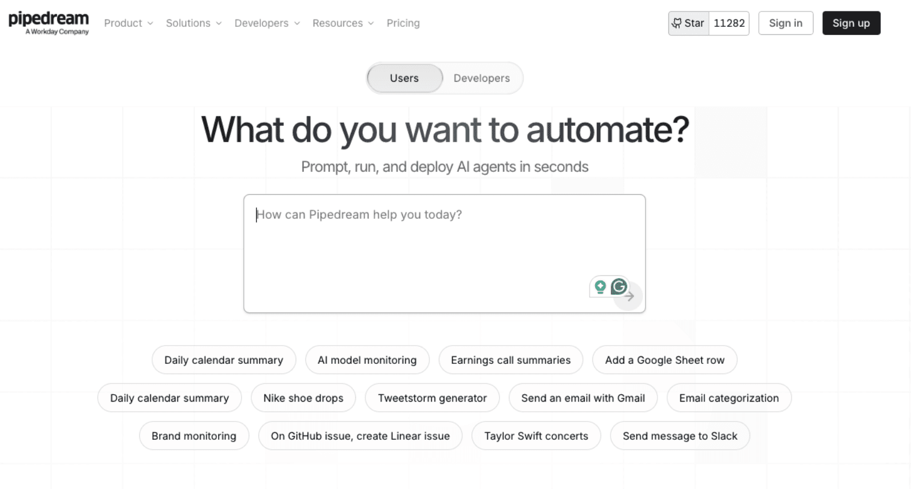911x489 pixels.
Task: Choose the Send message to Slack suggestion
Action: pos(680,436)
